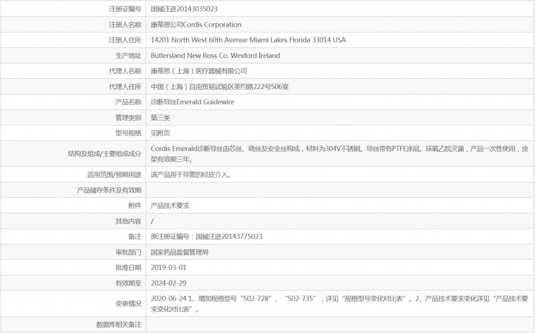Click the 其他内容 label
535x333 pixels.
tap(128, 221)
